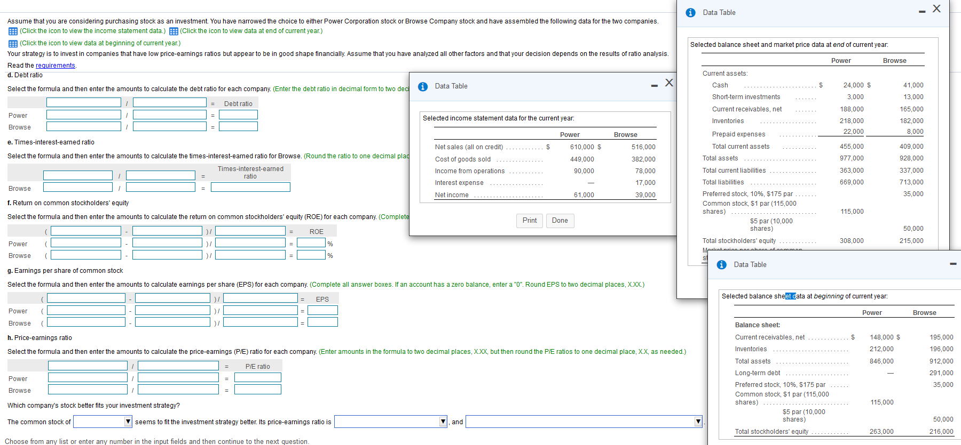Open the final dropdown after 'and'
This screenshot has width=961, height=445.
coord(584,422)
